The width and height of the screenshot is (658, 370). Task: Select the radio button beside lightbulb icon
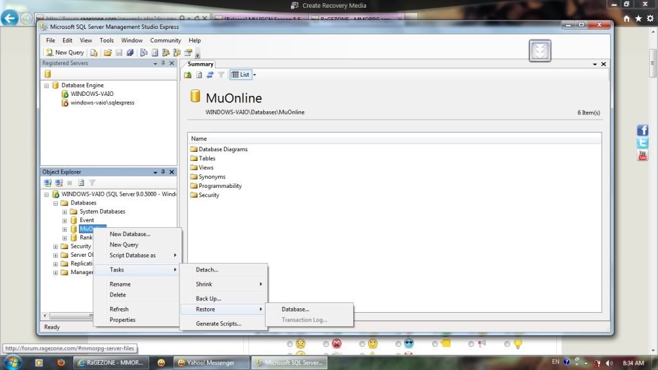coord(507,344)
